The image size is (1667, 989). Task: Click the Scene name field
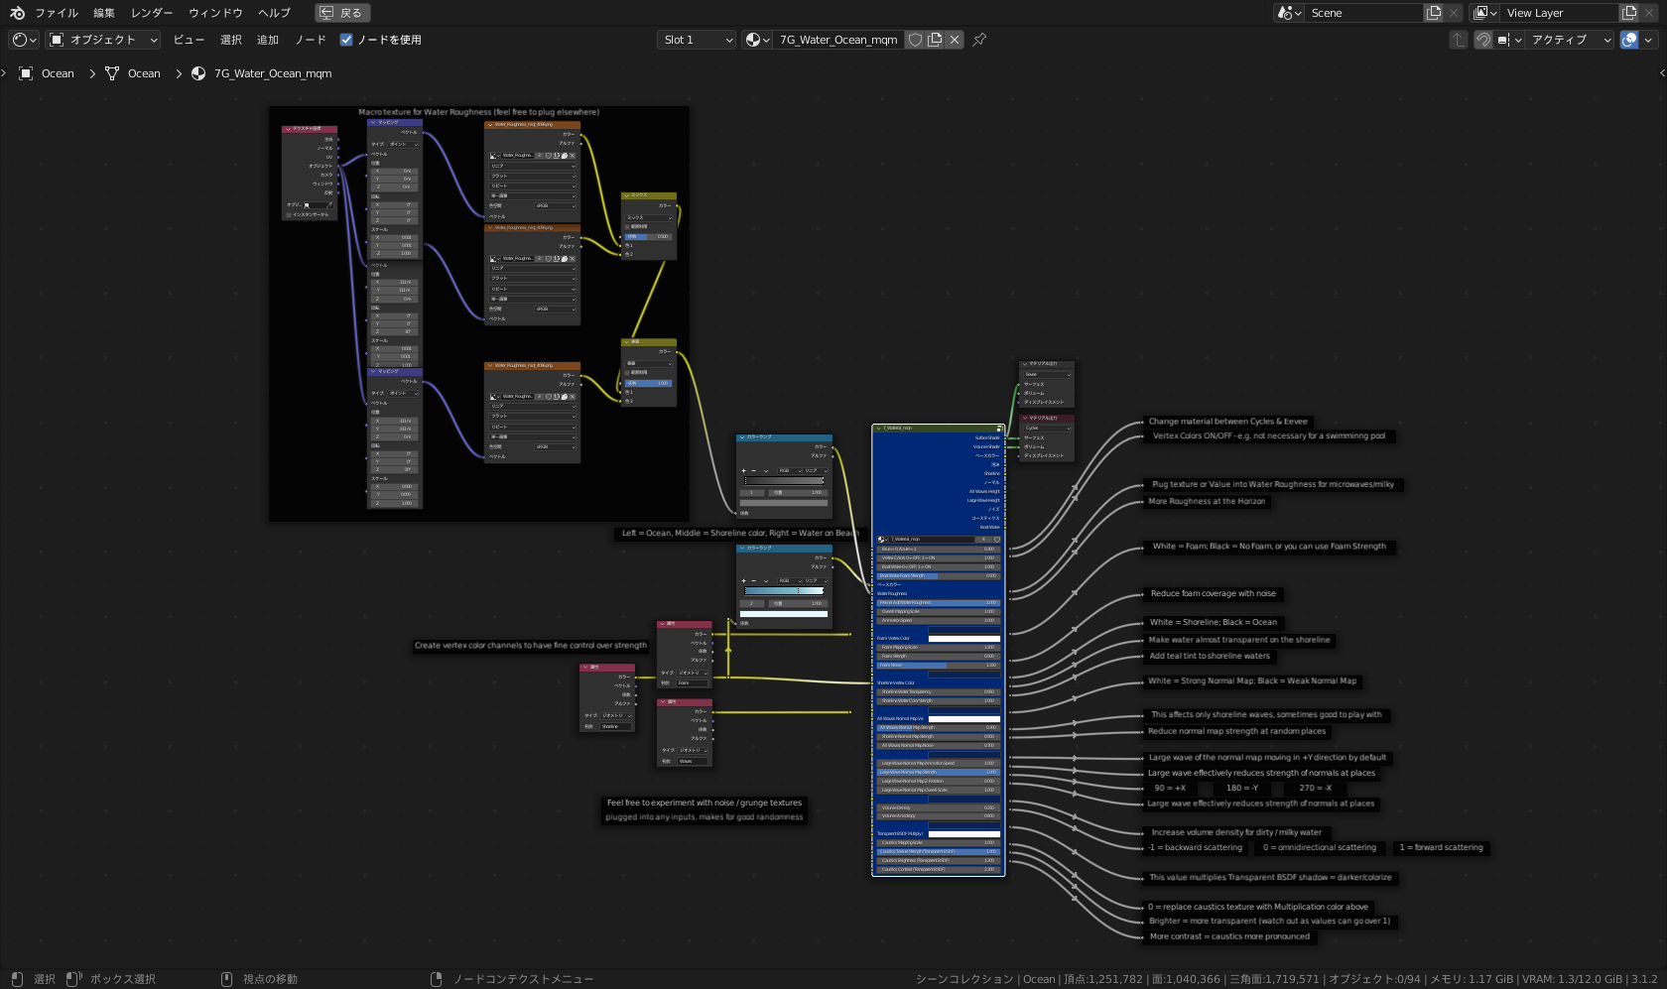click(1364, 13)
